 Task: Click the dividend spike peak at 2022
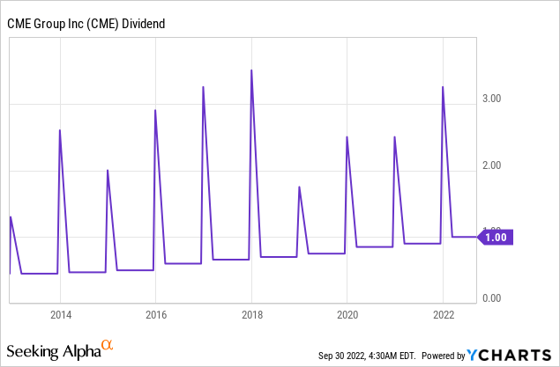[443, 87]
